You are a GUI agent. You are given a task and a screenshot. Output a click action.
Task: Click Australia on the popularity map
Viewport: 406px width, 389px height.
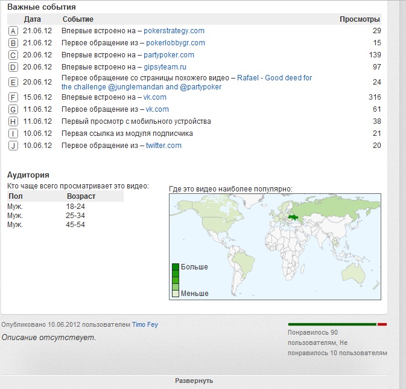click(354, 273)
